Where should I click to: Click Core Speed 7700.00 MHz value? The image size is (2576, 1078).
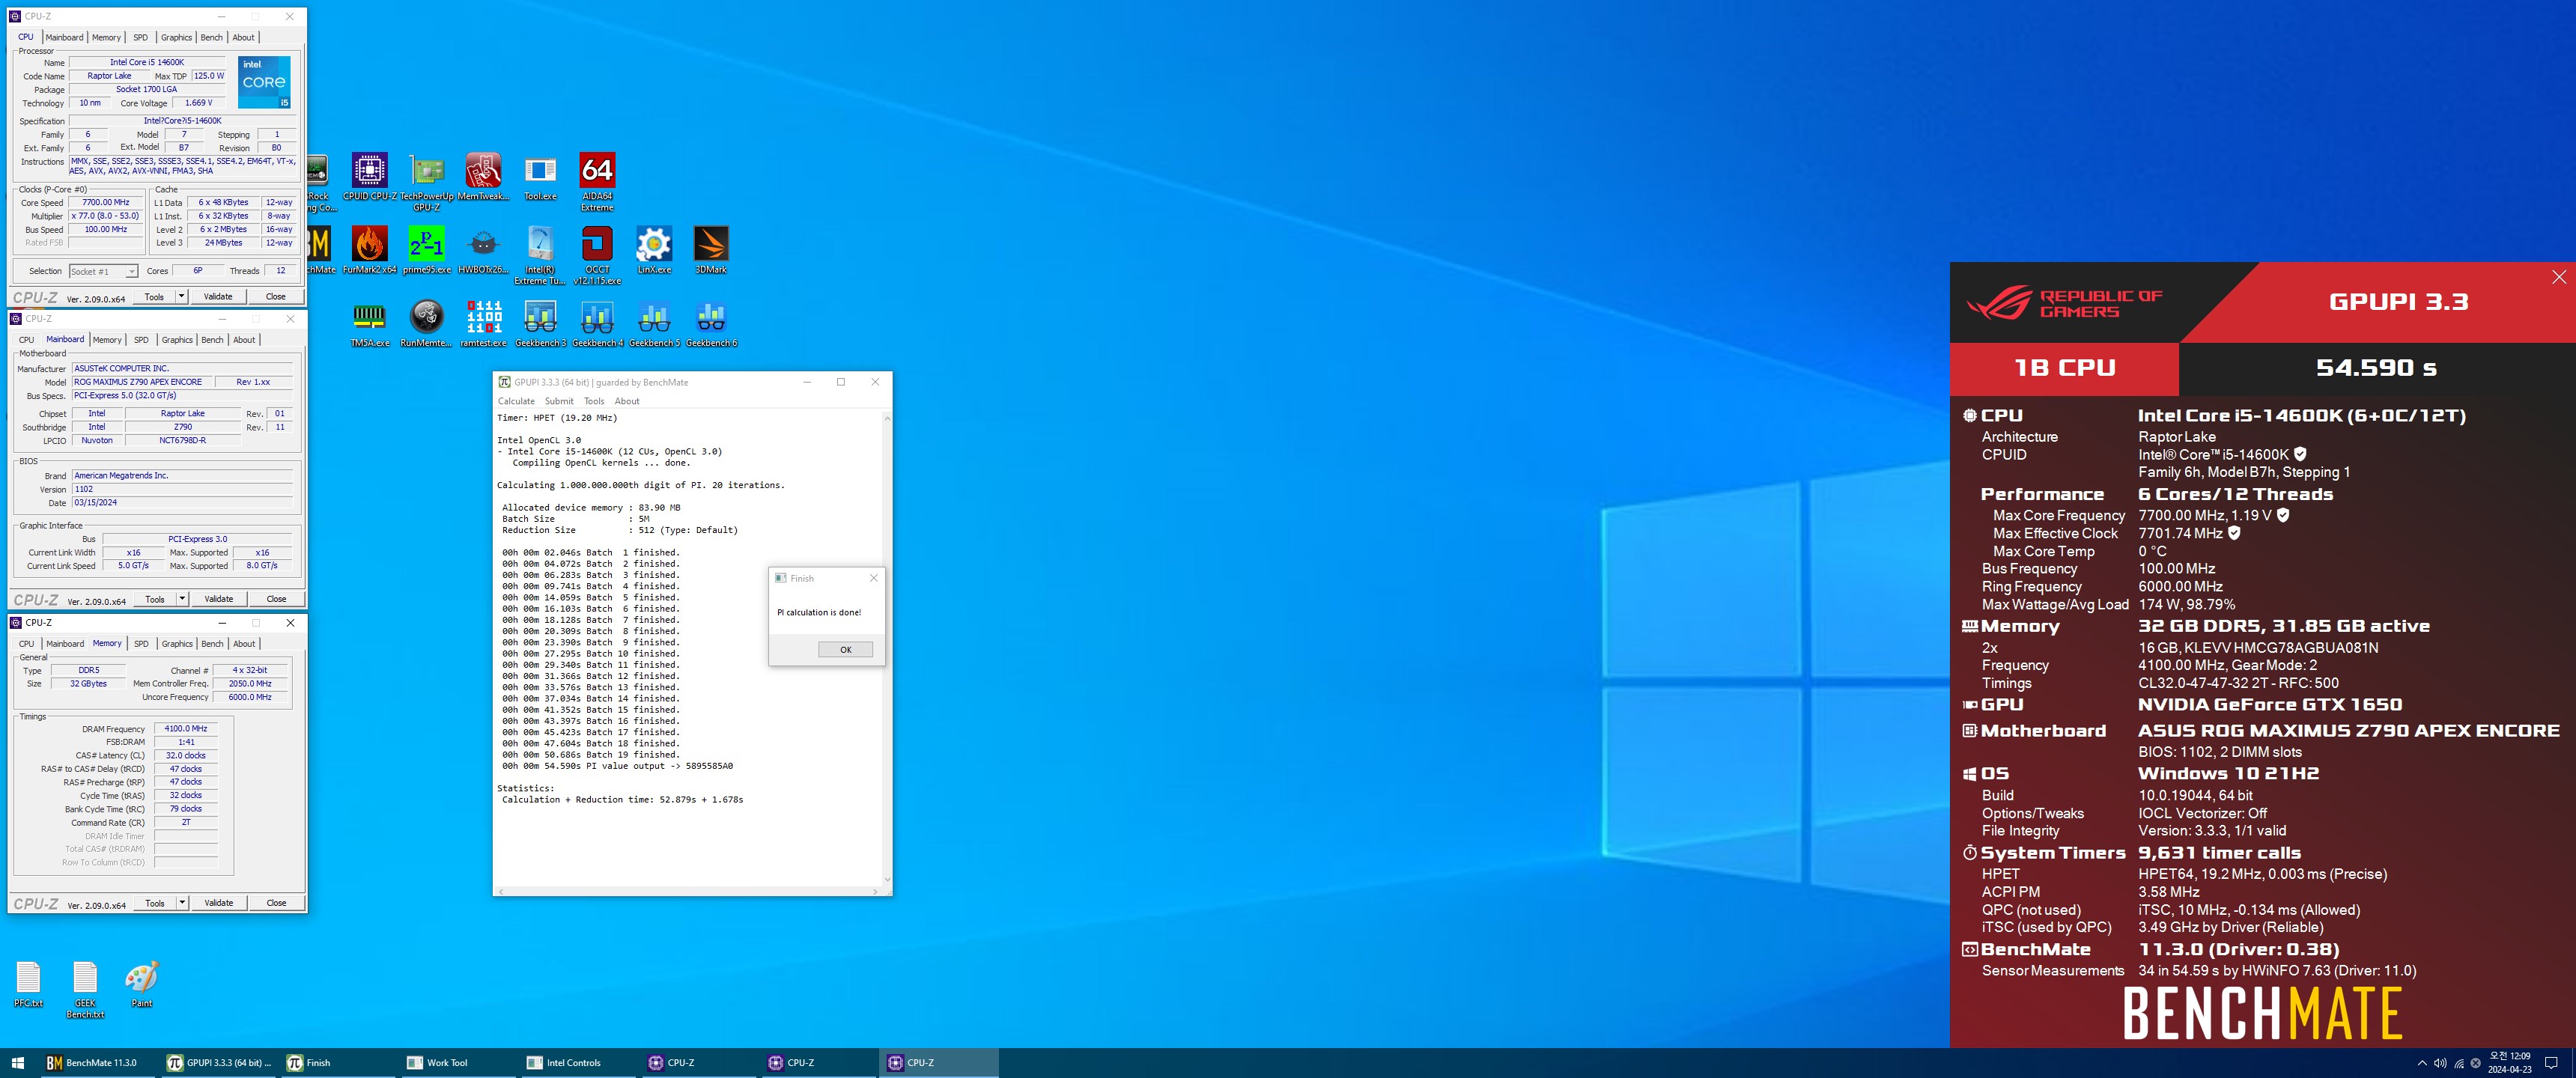pyautogui.click(x=106, y=202)
